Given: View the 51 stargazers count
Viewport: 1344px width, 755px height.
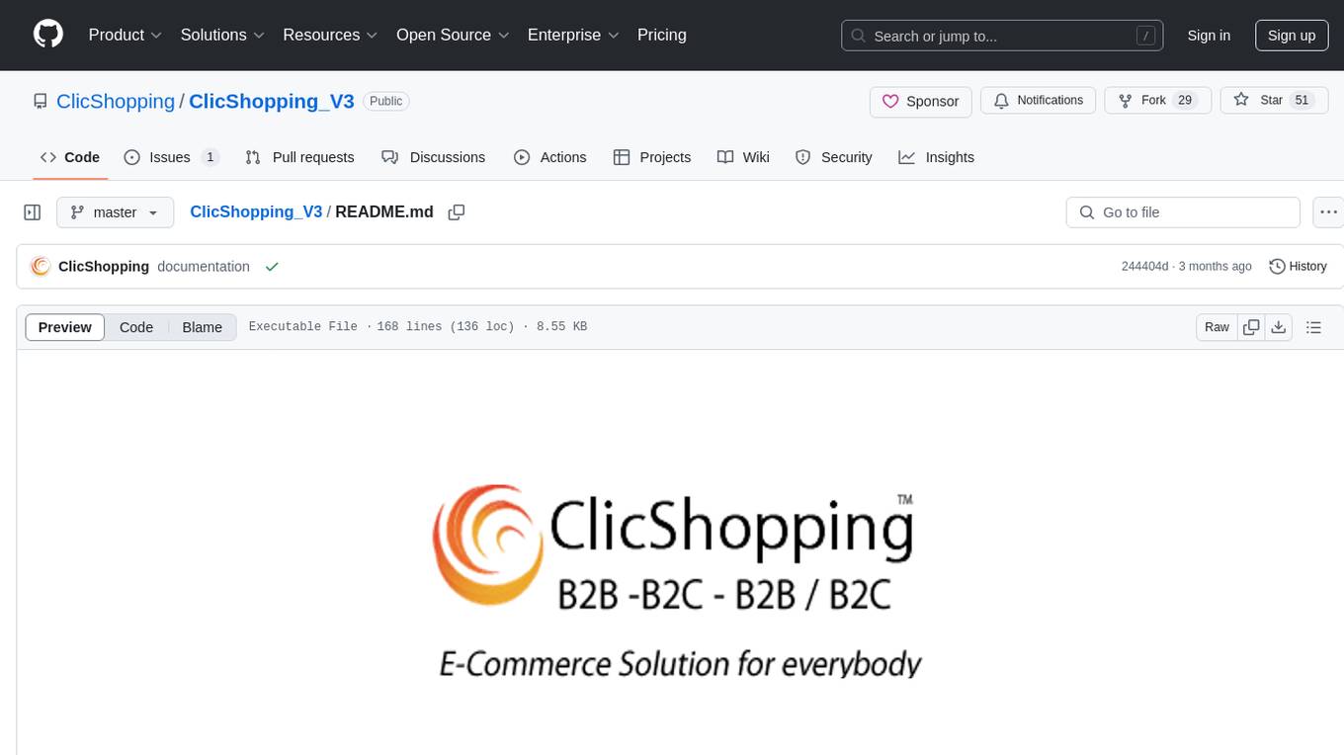Looking at the screenshot, I should click(1302, 101).
